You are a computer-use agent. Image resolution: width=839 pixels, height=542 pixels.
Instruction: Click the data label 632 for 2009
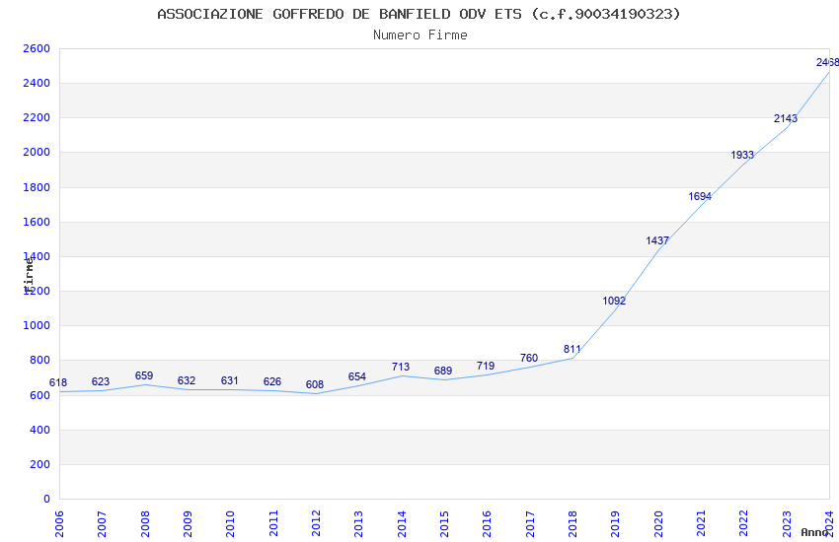coord(187,380)
